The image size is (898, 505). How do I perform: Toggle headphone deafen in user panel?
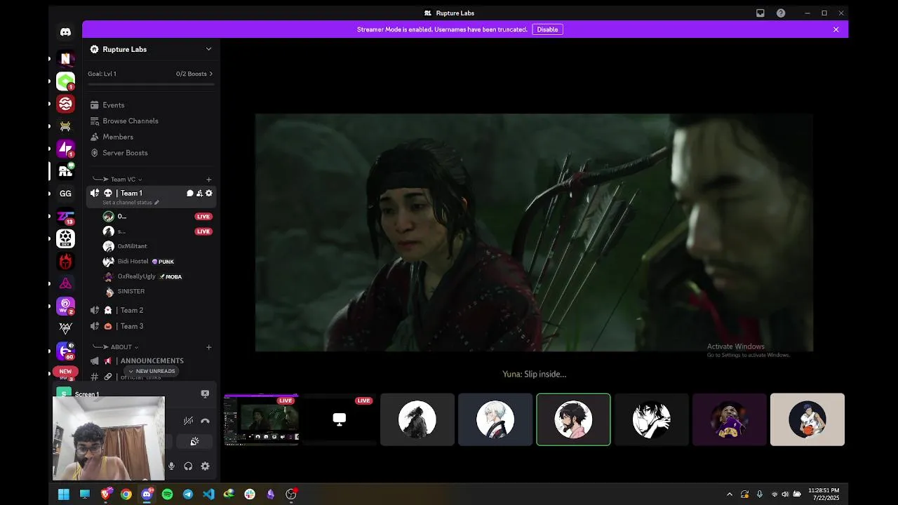coord(188,466)
